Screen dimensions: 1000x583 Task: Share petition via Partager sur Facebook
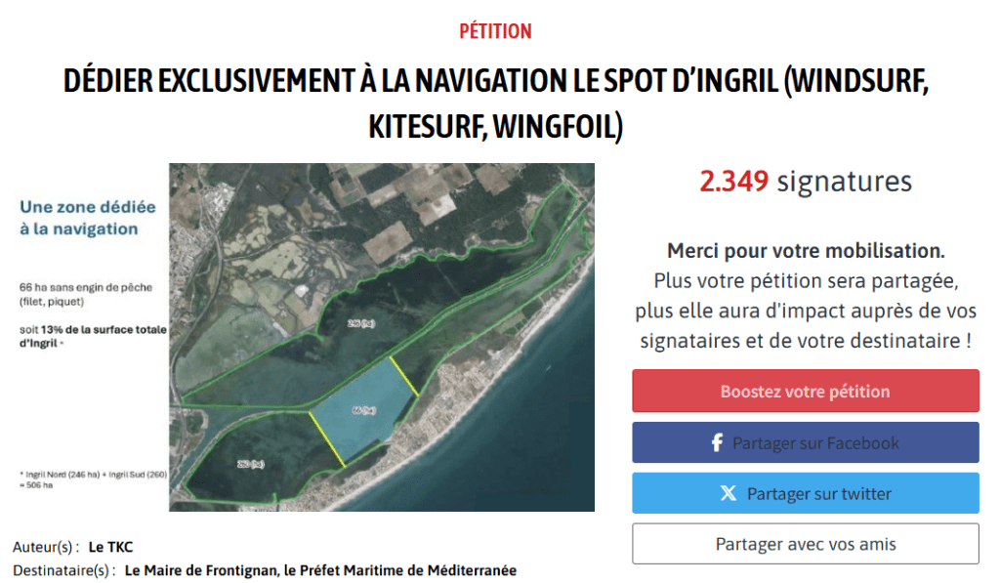coord(806,442)
